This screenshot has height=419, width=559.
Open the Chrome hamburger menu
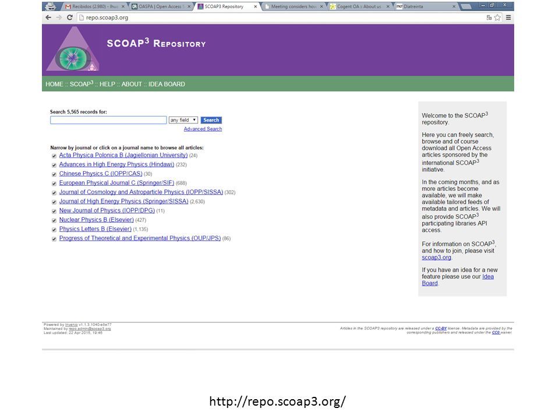coord(508,17)
